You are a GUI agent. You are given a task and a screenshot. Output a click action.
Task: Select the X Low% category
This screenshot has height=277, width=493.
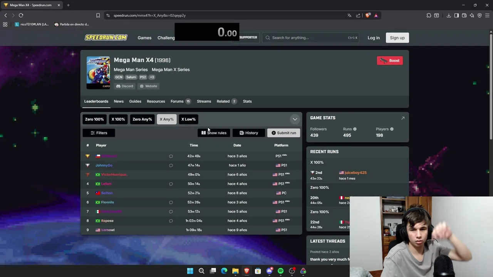click(188, 119)
